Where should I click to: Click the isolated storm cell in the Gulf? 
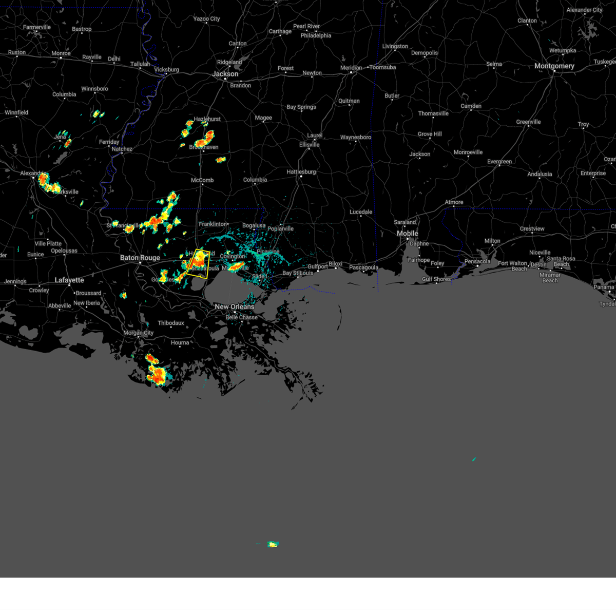272,543
